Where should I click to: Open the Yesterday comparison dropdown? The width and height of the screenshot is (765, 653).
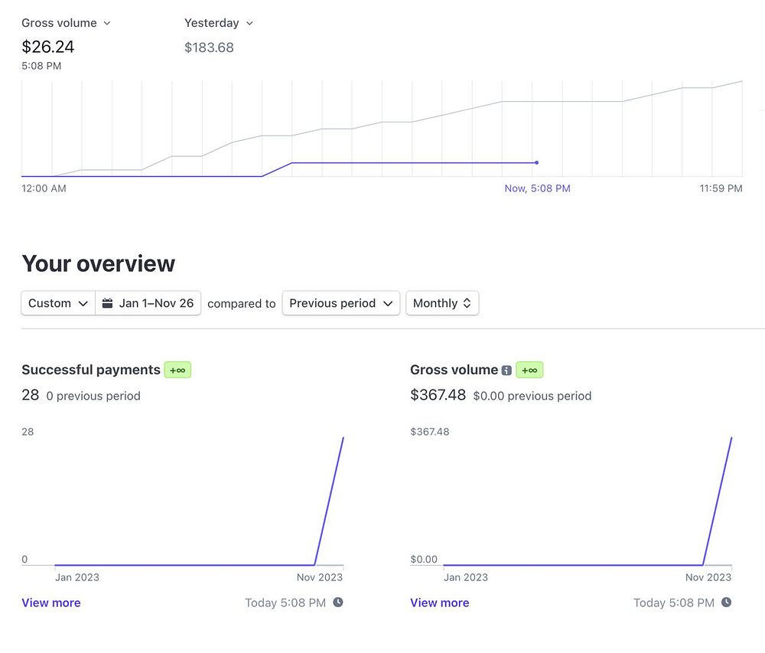coord(218,23)
